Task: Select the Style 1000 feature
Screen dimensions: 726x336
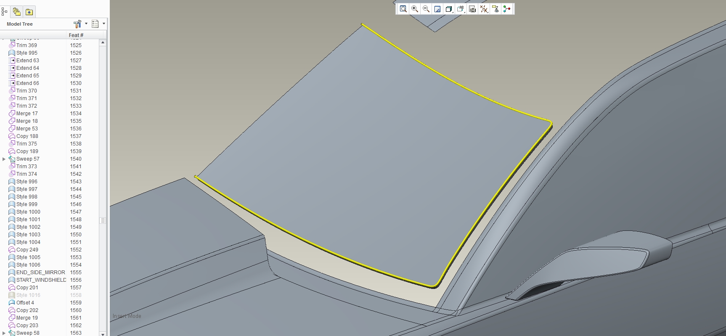Action: tap(28, 212)
